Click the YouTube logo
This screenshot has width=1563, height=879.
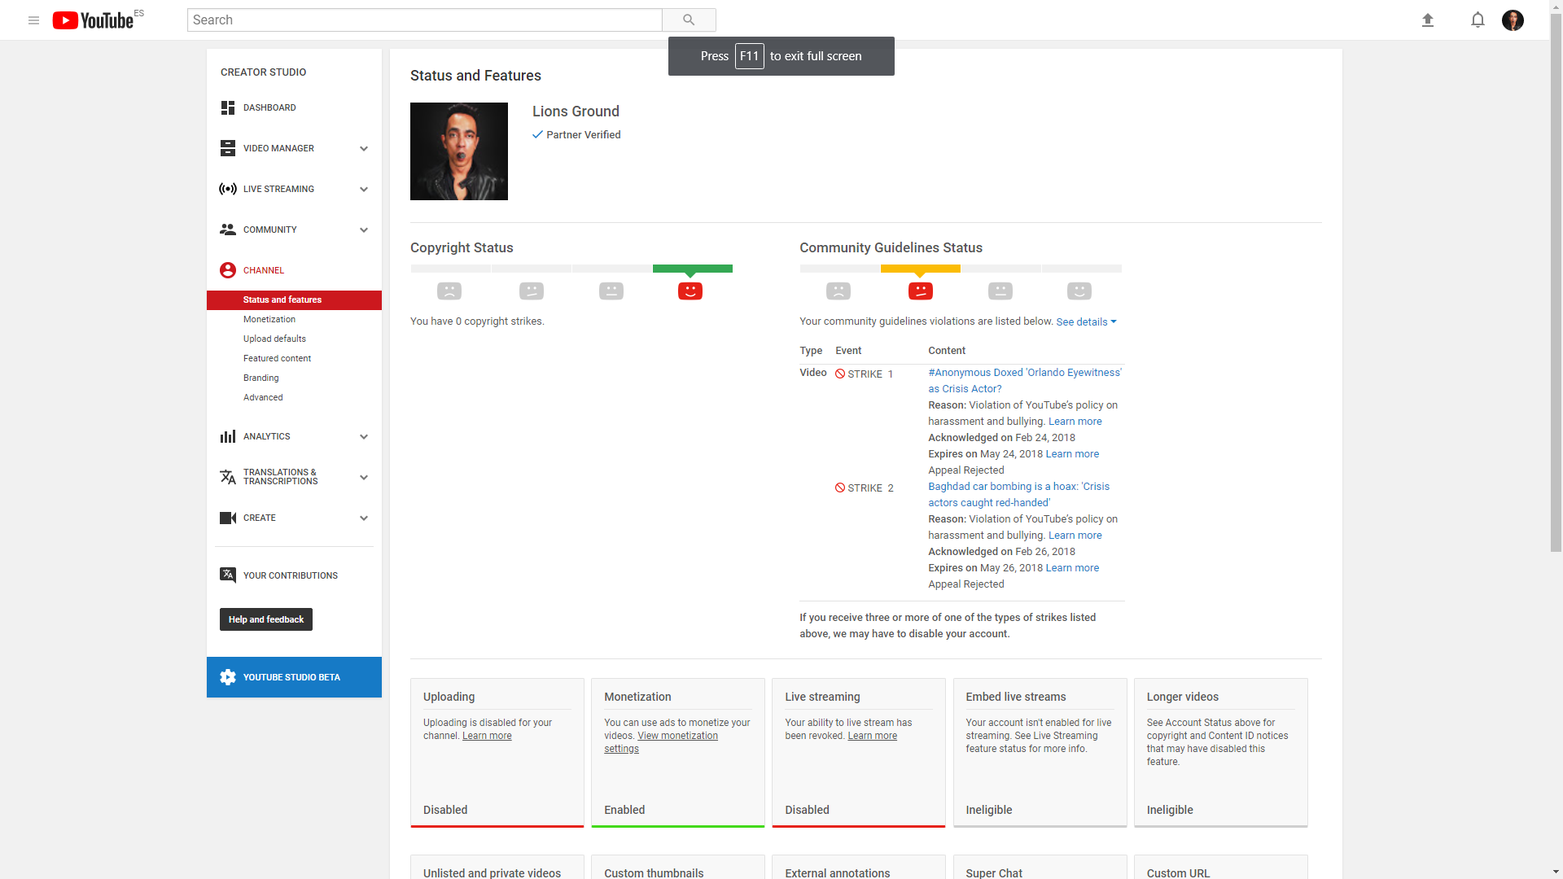(x=93, y=20)
